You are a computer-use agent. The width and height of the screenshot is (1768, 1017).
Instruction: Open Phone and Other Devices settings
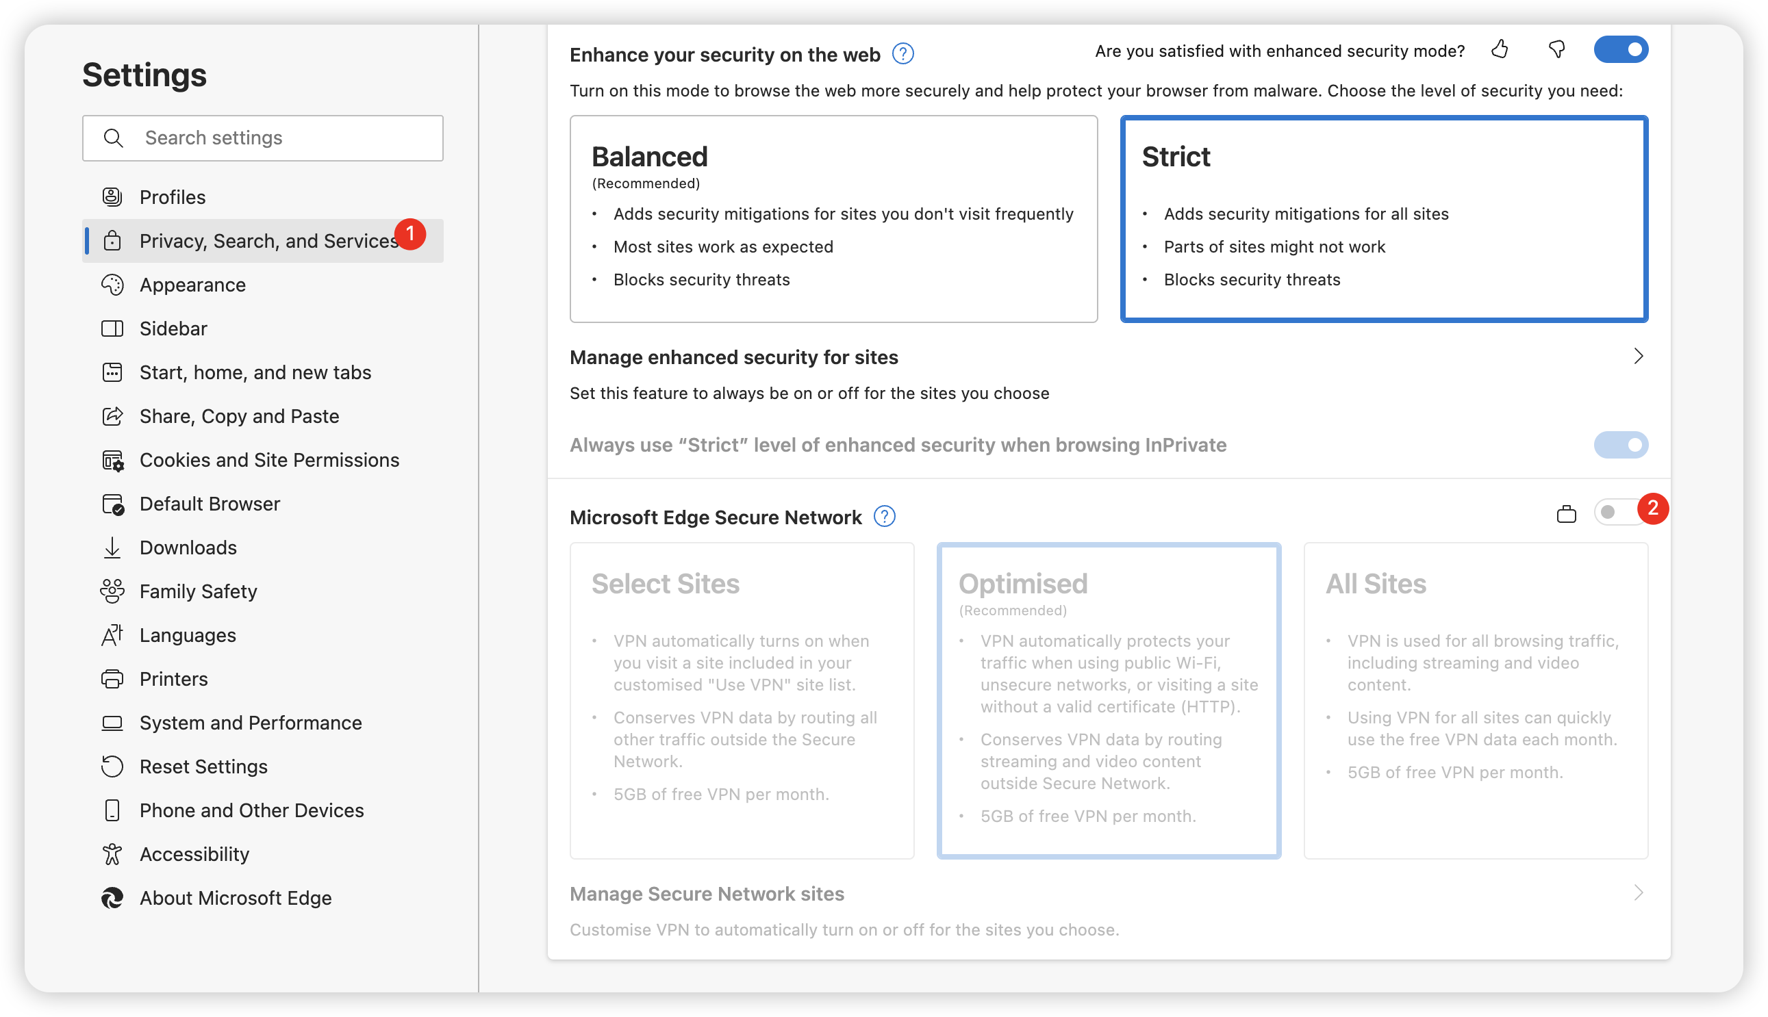[263, 810]
